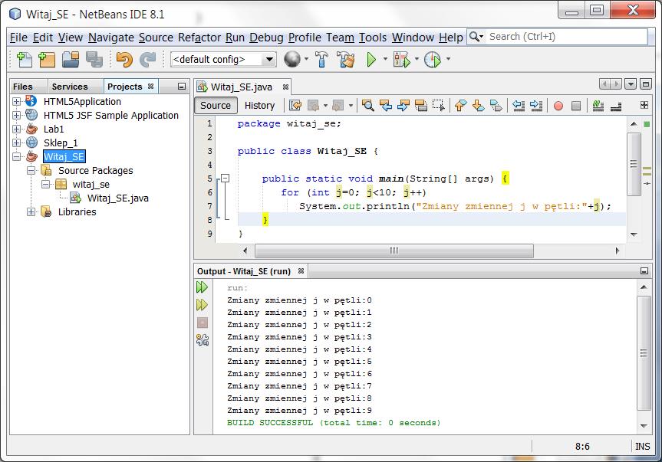Click Next Bookmark icon
The width and height of the screenshot is (662, 462).
point(479,106)
